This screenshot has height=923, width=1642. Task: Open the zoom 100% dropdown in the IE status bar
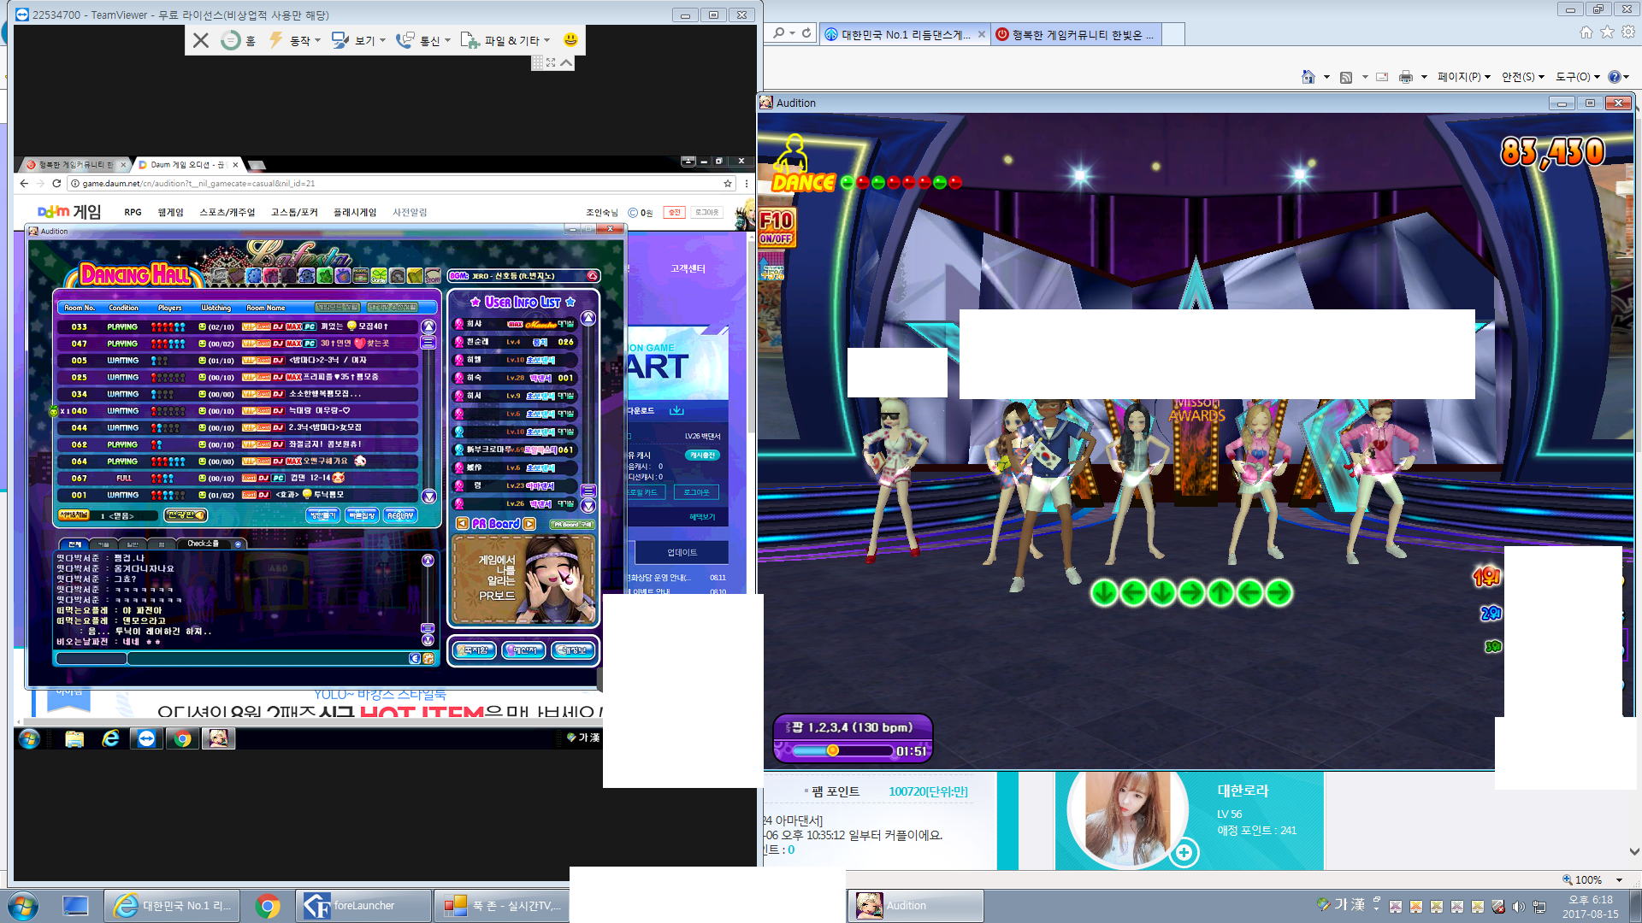coord(1619,880)
